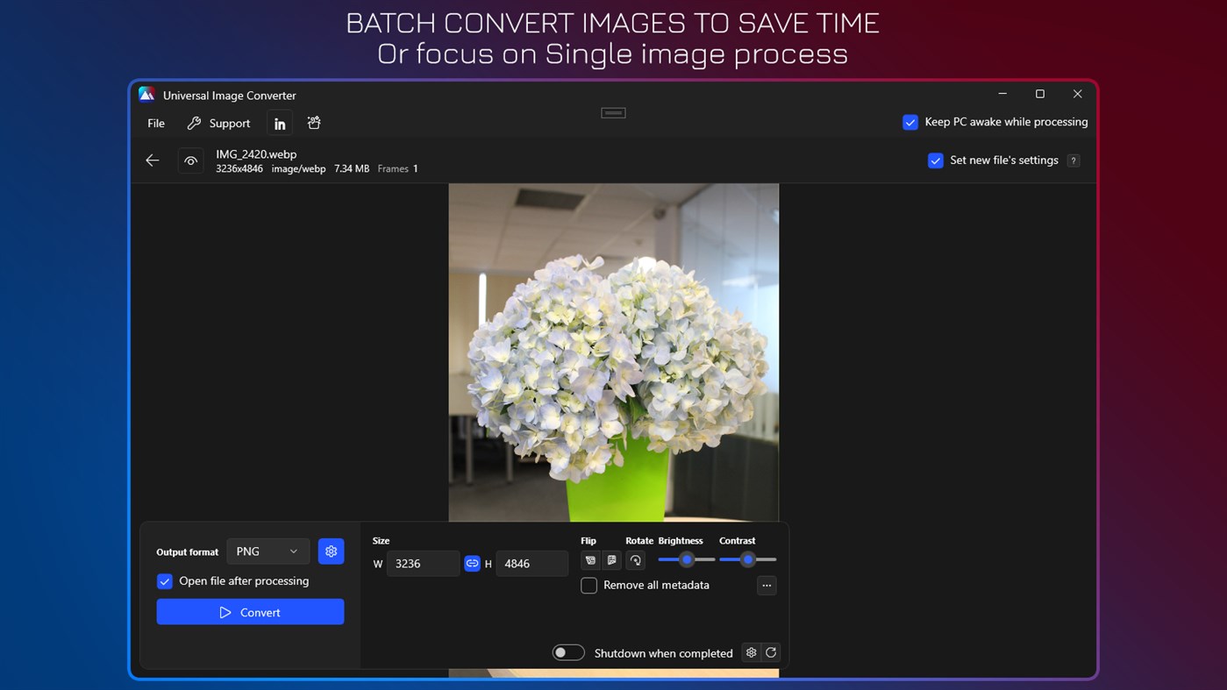Open the File menu
Screen dimensions: 1227x690
155,123
